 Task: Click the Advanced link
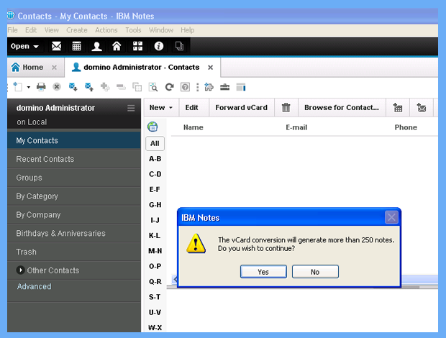click(x=34, y=286)
